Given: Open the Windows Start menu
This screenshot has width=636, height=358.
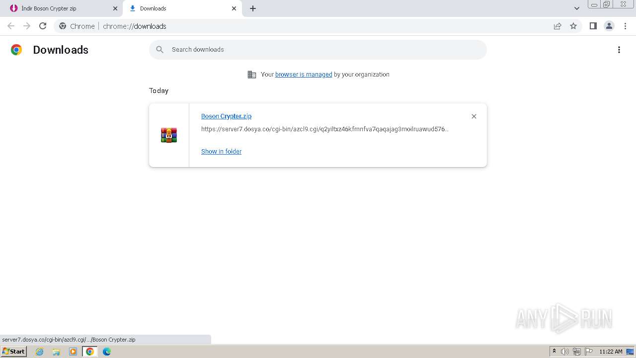Looking at the screenshot, I should [x=13, y=352].
